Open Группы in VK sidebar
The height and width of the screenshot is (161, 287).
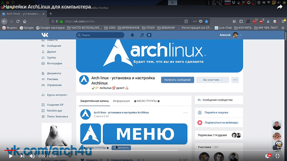coord(51,58)
